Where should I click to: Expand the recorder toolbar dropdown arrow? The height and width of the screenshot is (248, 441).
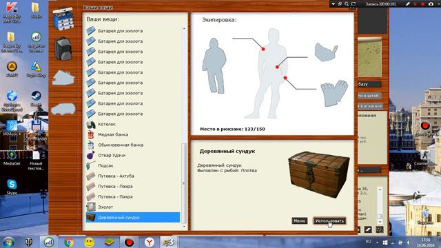[x=334, y=4]
